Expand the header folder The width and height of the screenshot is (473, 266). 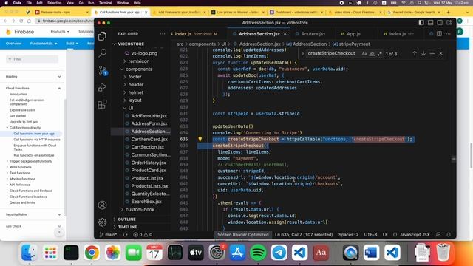click(136, 85)
